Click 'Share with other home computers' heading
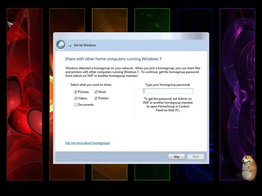Screen dimensions: 262x196 (113, 59)
